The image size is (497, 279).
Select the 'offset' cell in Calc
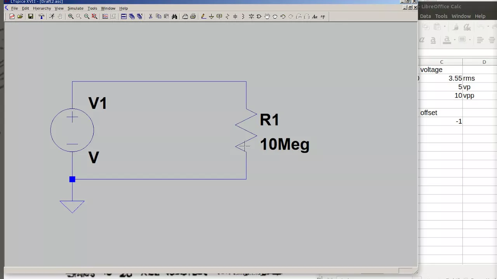click(441, 113)
